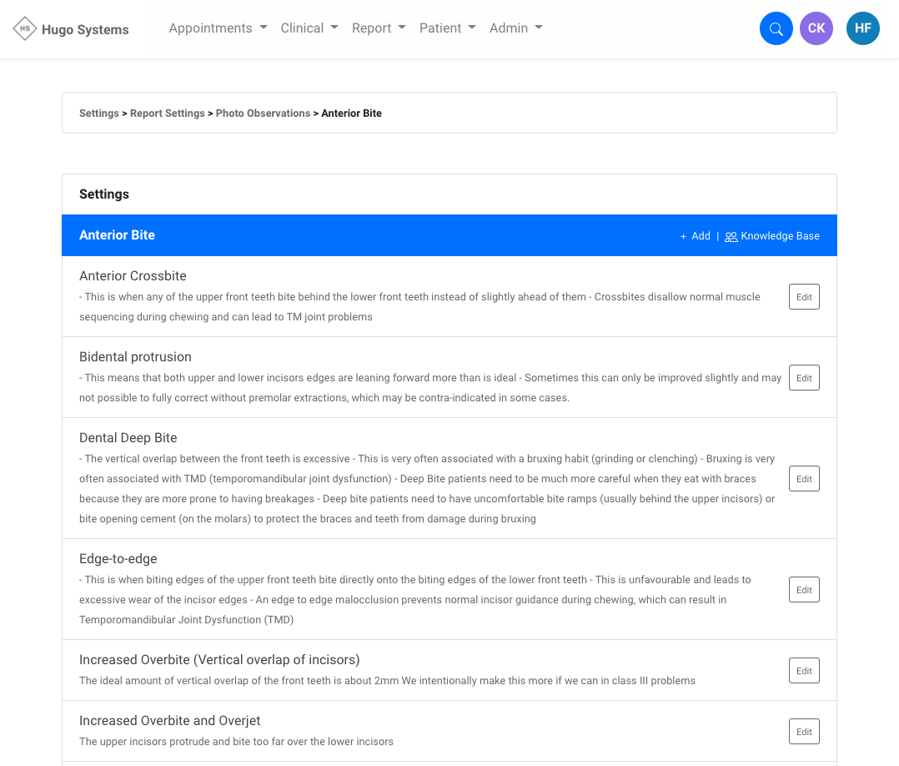Expand the Appointments dropdown menu

click(218, 28)
